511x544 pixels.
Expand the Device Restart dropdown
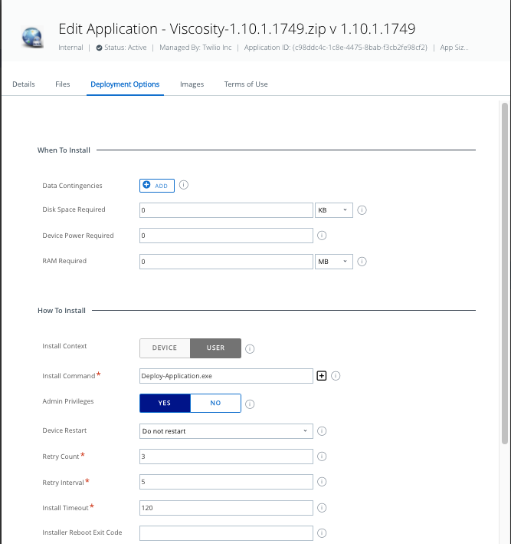point(226,431)
